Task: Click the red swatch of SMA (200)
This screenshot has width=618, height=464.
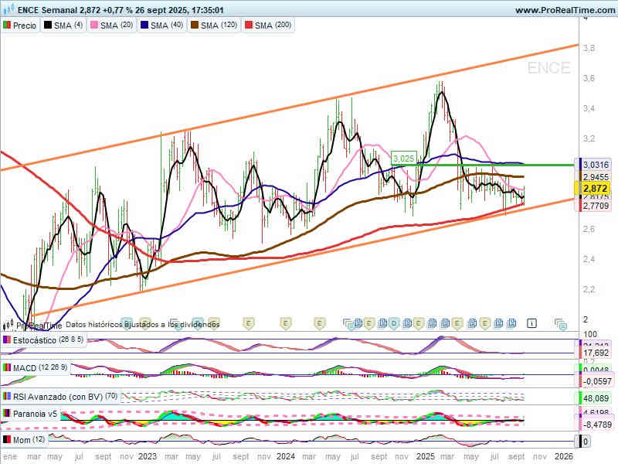Action: tap(249, 26)
